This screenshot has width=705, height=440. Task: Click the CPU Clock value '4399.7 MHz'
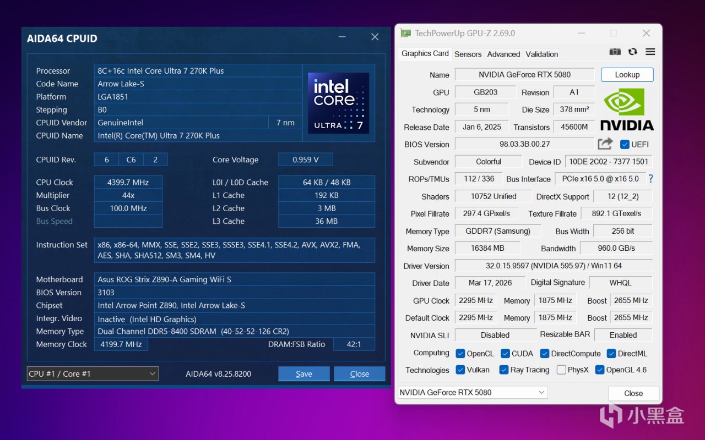click(128, 182)
